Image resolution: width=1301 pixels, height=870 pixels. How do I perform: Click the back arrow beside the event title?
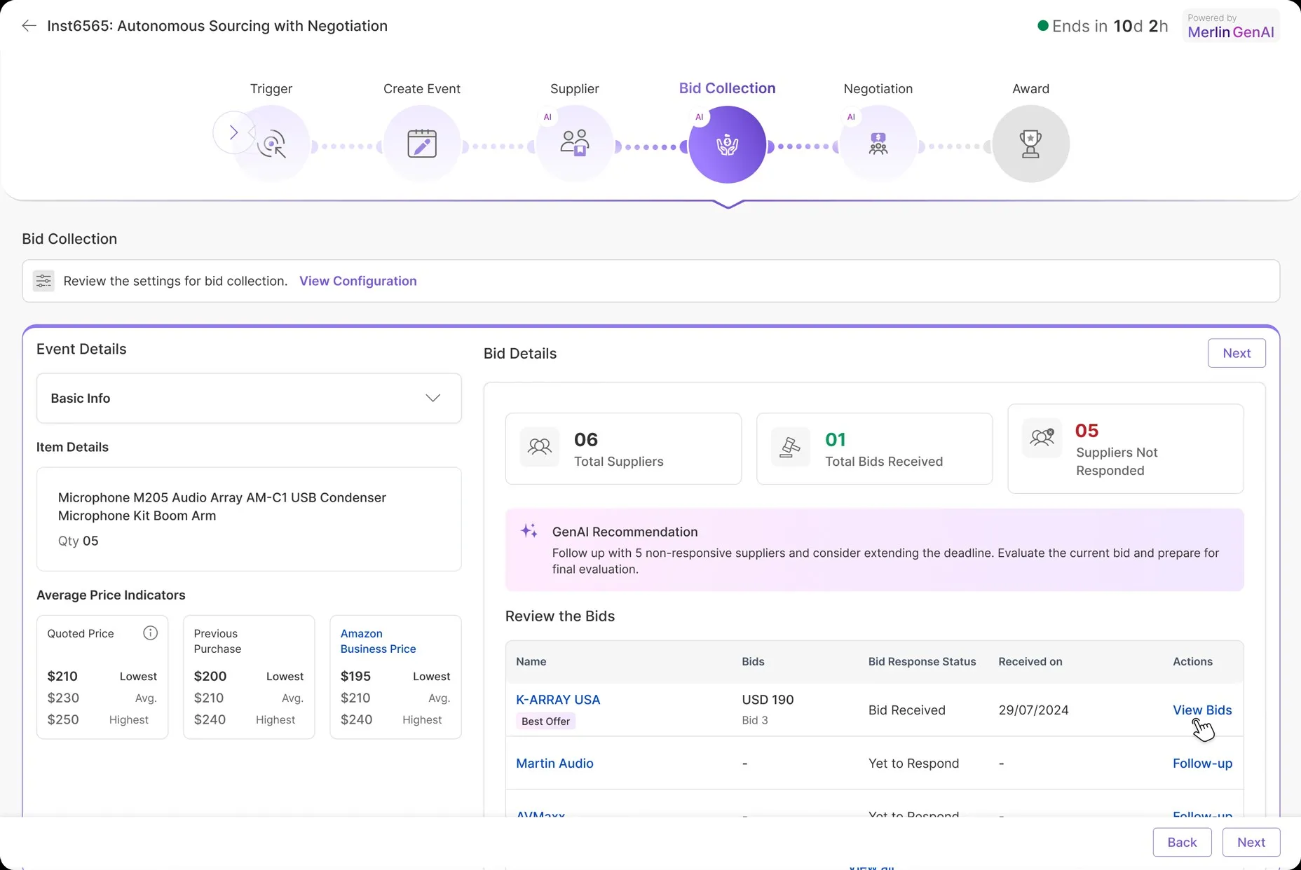29,26
